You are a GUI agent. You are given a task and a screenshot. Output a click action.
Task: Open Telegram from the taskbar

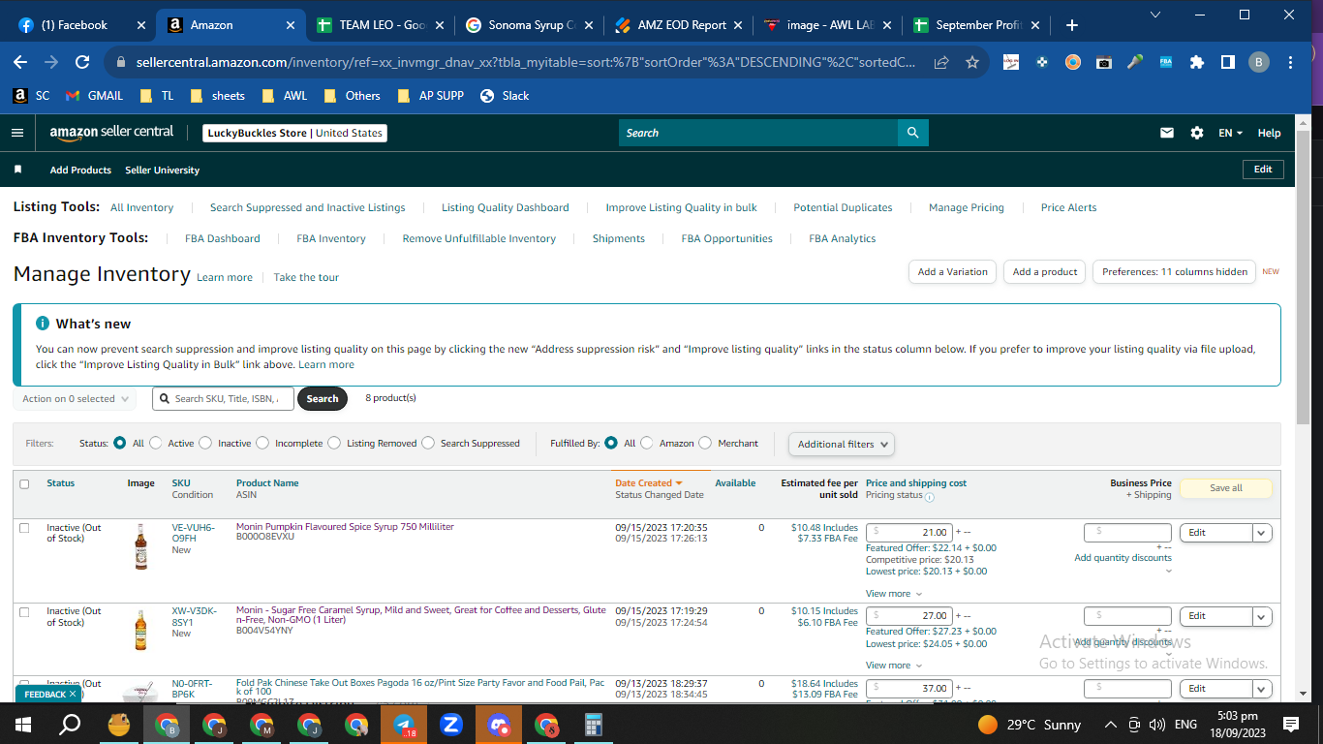(x=404, y=724)
